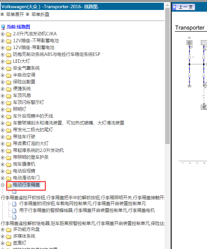
Task: Click the 当前:线路图 root link
Action: (18, 27)
